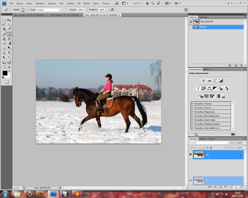The height and width of the screenshot is (198, 248).
Task: Click the black foreground color swatch
Action: coord(5,73)
